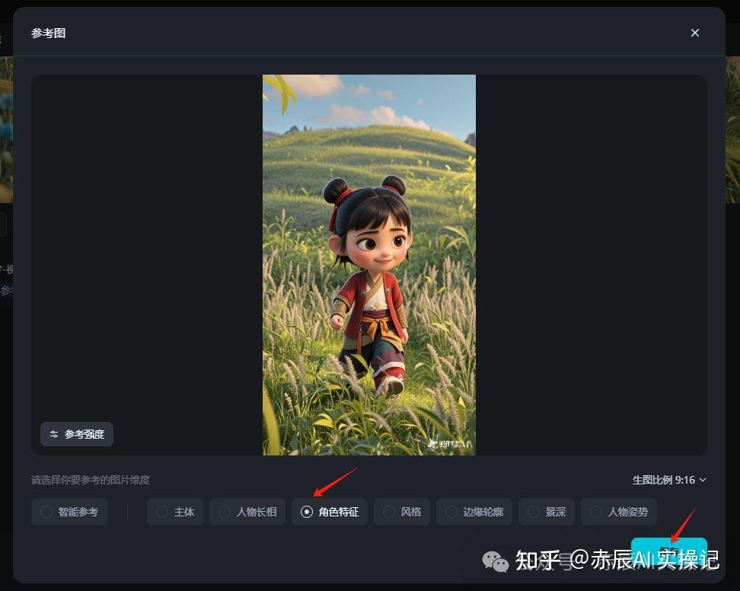Image resolution: width=740 pixels, height=591 pixels.
Task: Click the reference image of cartoon girl
Action: 369,265
